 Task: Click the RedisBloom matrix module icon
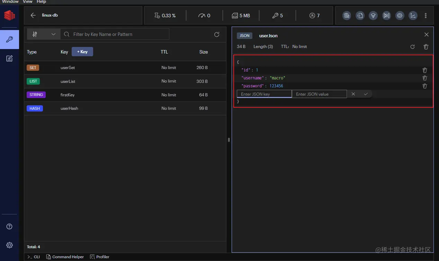386,16
